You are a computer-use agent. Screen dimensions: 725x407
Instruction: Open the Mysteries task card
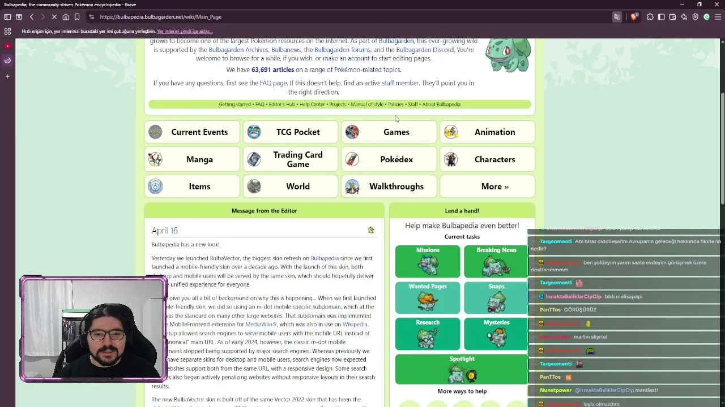click(496, 334)
